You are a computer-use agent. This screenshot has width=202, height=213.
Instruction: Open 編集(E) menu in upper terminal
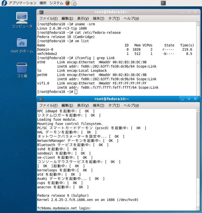pos(67,18)
